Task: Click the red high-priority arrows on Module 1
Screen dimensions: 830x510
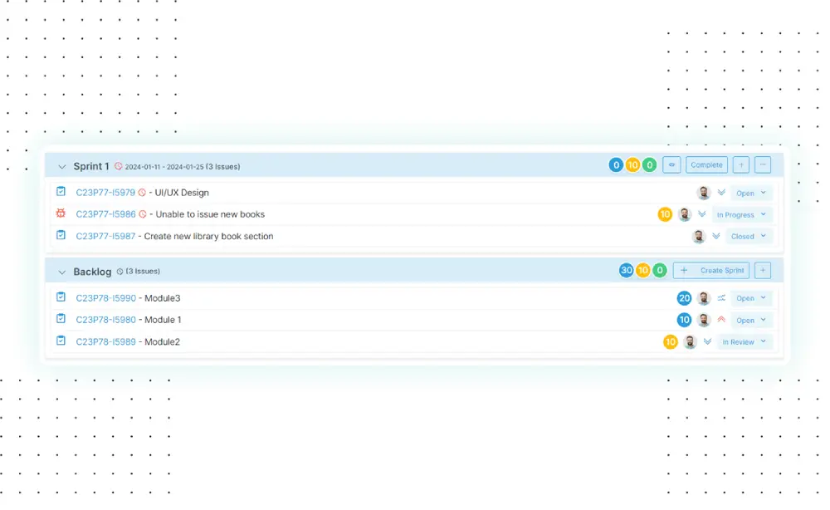Action: pos(721,320)
